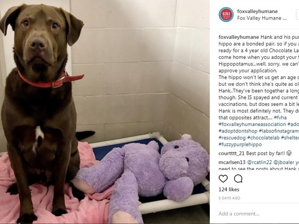The height and width of the screenshot is (224, 299).
Task: Open #foxvalleyhumaneassociation hashtag
Action: 252,124
